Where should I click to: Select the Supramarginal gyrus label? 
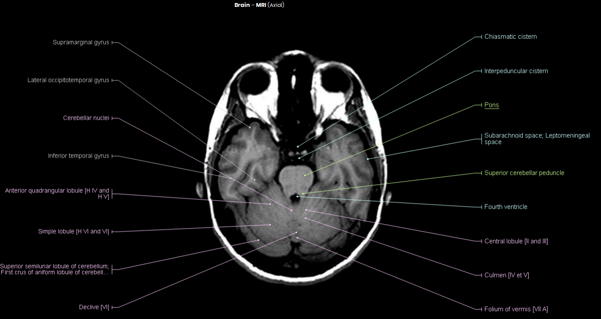[82, 42]
